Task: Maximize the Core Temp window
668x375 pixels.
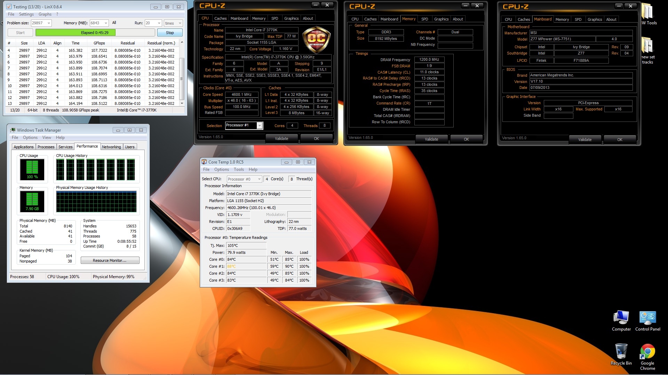Action: pyautogui.click(x=298, y=162)
